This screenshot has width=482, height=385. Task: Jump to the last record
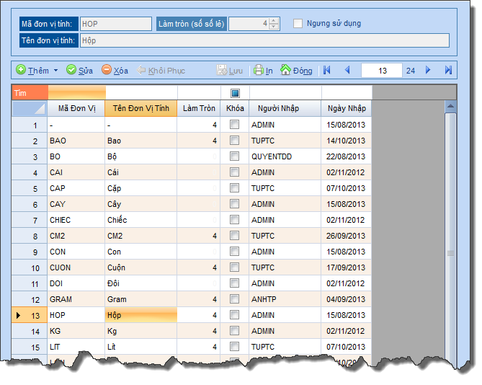448,70
